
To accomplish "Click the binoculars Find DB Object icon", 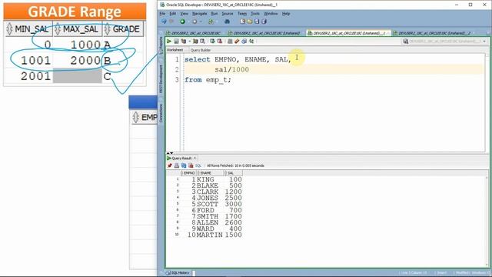I will tap(228, 22).
